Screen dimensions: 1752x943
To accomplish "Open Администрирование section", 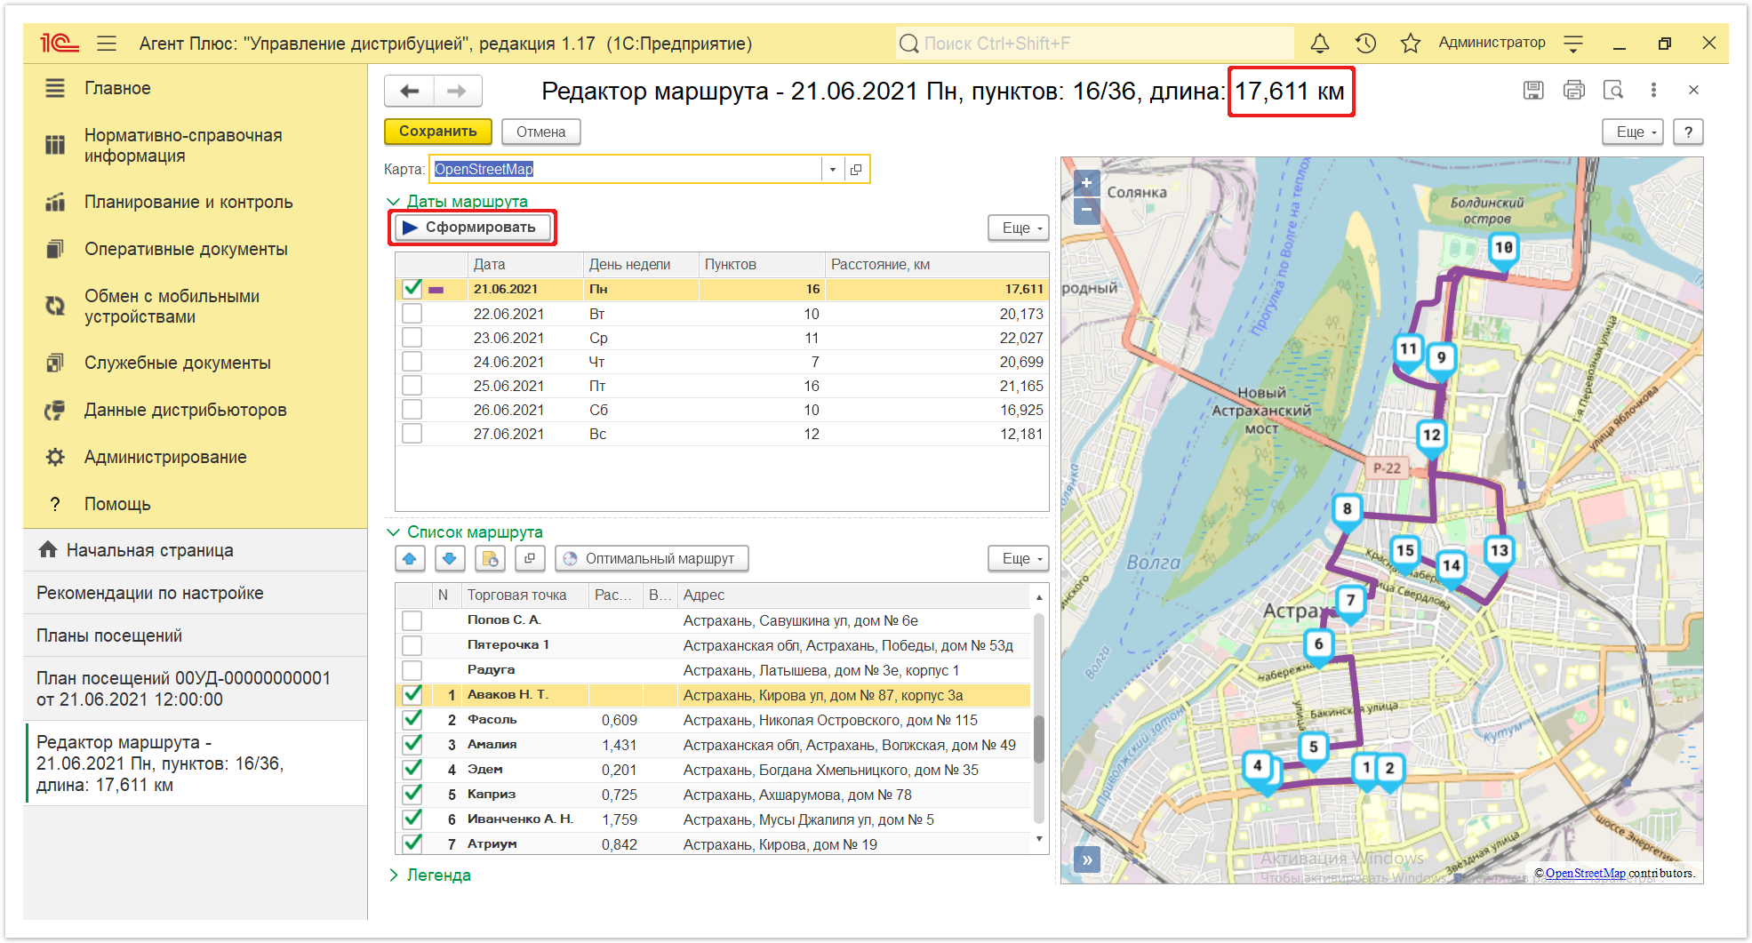I will pos(165,457).
